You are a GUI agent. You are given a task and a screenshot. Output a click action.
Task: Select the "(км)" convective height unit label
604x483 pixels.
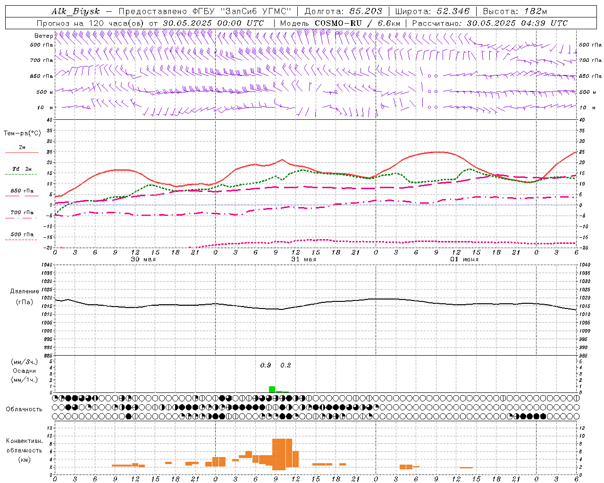24,459
